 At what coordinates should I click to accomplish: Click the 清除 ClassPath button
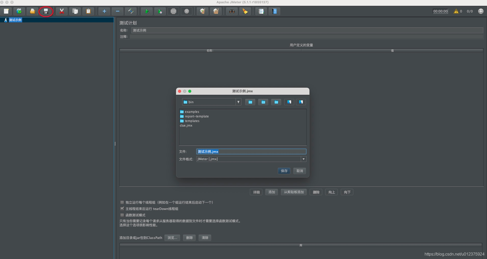(x=205, y=238)
